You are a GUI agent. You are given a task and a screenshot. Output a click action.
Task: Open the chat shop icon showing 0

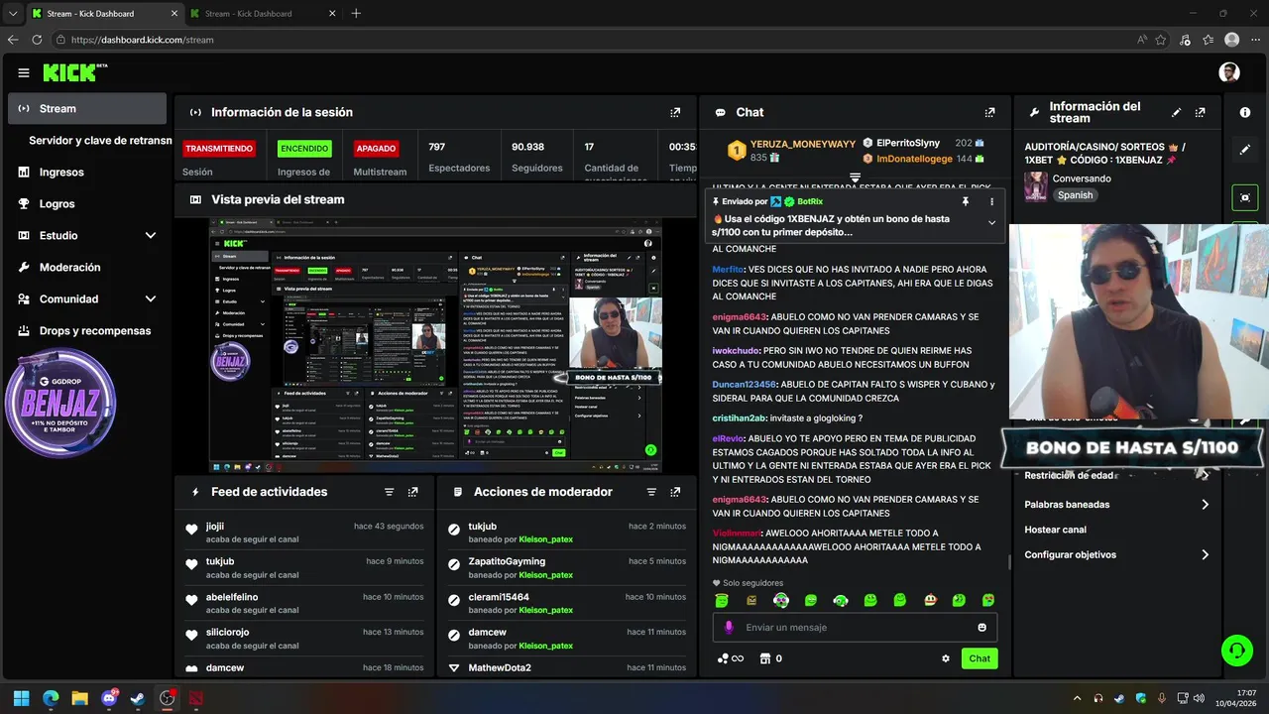771,658
